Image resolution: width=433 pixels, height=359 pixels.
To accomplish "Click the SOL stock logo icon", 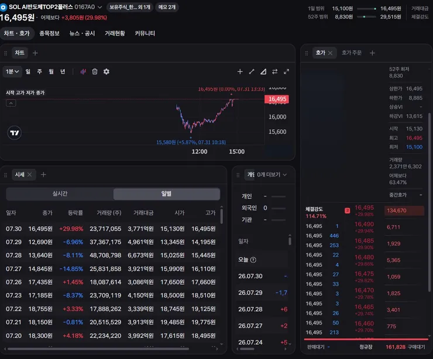I will coord(4,7).
